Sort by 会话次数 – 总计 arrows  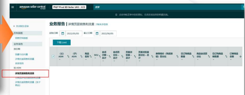(x=109, y=57)
